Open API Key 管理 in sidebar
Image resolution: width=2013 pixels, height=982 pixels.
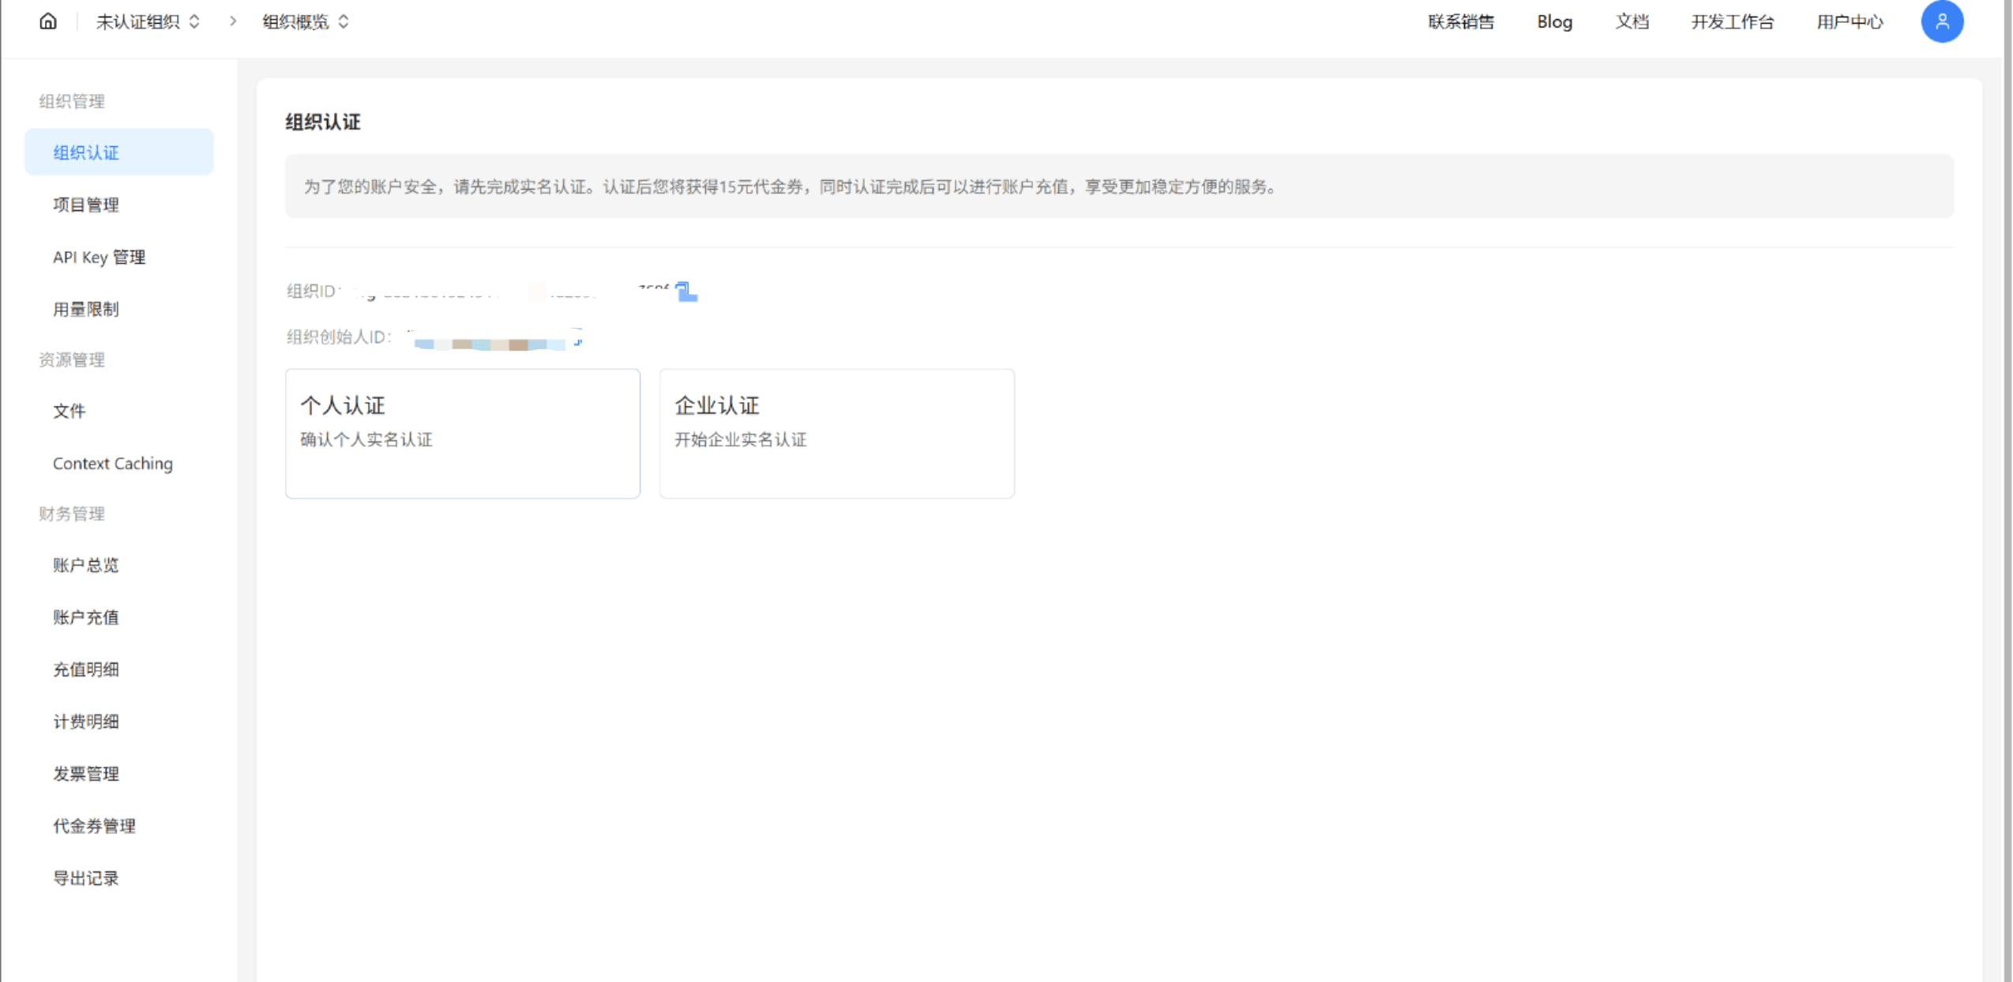(99, 257)
